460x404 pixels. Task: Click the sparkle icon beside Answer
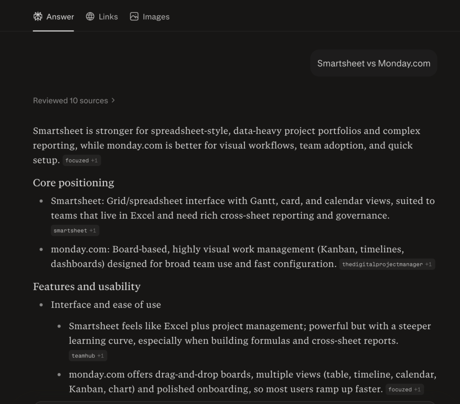38,17
